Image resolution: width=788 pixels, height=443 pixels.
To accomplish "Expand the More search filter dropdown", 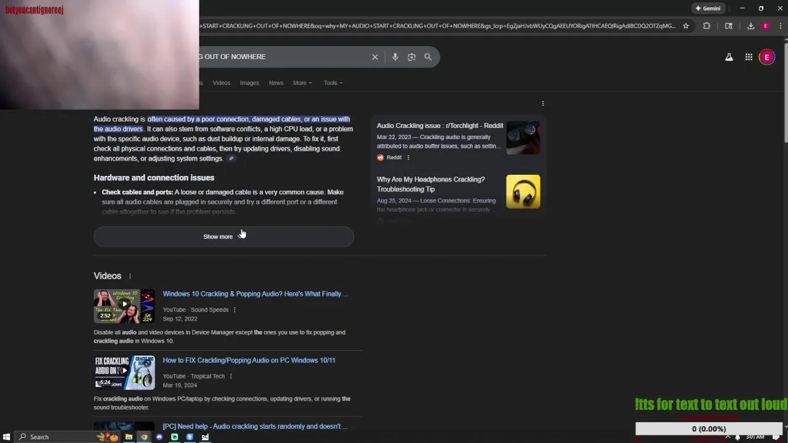I will click(302, 82).
